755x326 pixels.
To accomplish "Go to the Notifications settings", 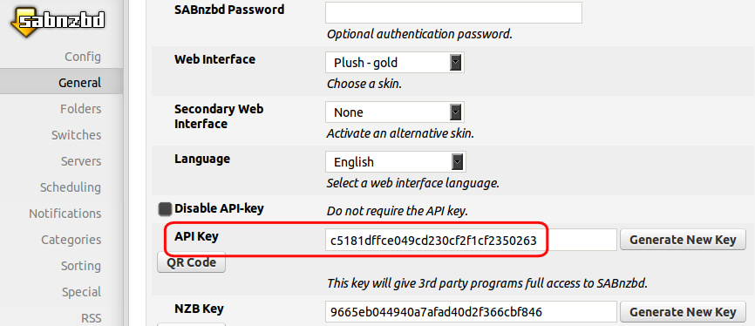I will (65, 214).
